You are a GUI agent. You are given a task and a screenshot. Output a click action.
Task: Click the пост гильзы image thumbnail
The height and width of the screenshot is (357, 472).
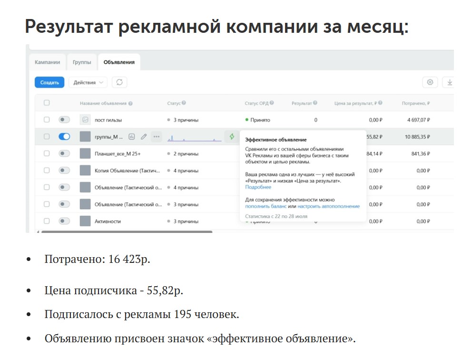[x=85, y=120]
